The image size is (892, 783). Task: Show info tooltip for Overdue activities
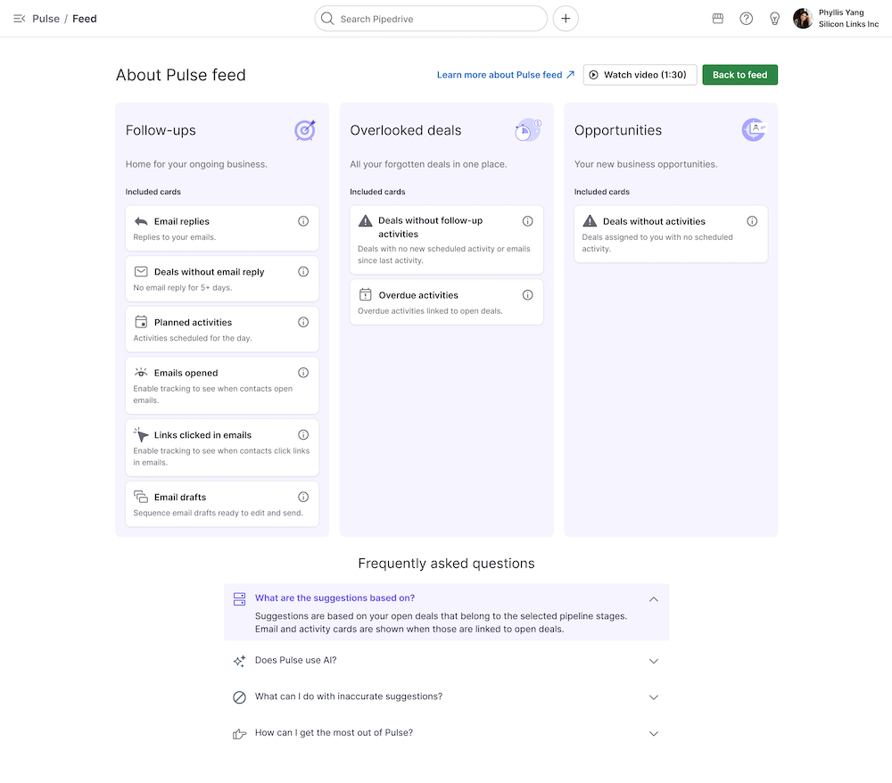[527, 294]
